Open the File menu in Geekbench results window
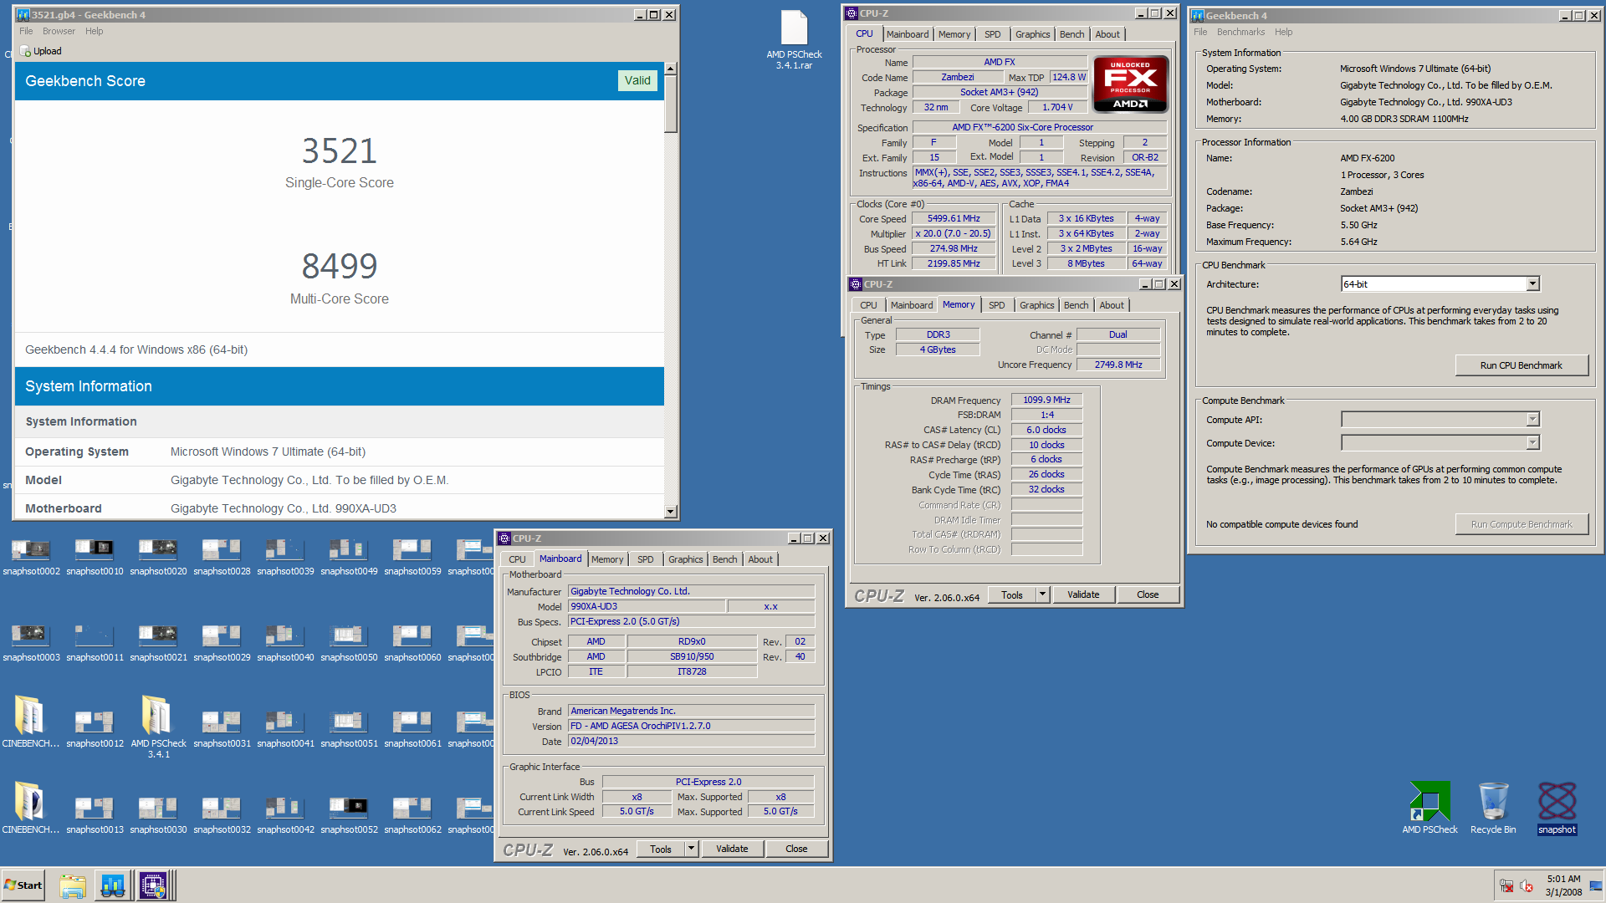 [x=26, y=31]
